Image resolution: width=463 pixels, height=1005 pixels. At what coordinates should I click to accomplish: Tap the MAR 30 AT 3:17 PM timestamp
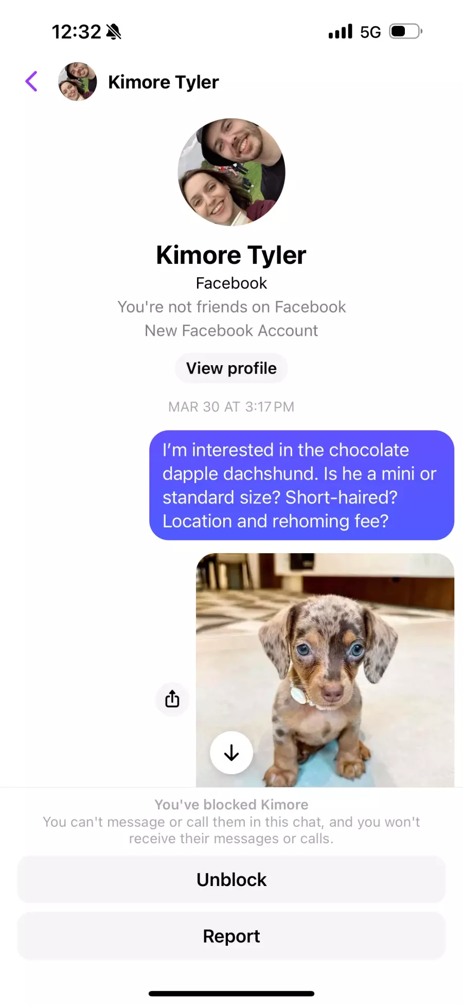[x=232, y=407]
